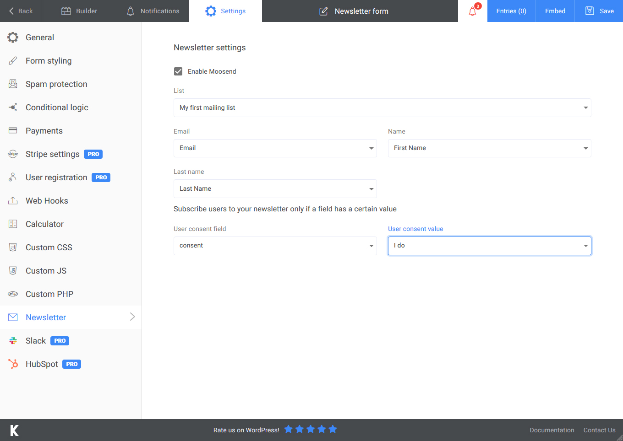Click the Embed button

555,11
